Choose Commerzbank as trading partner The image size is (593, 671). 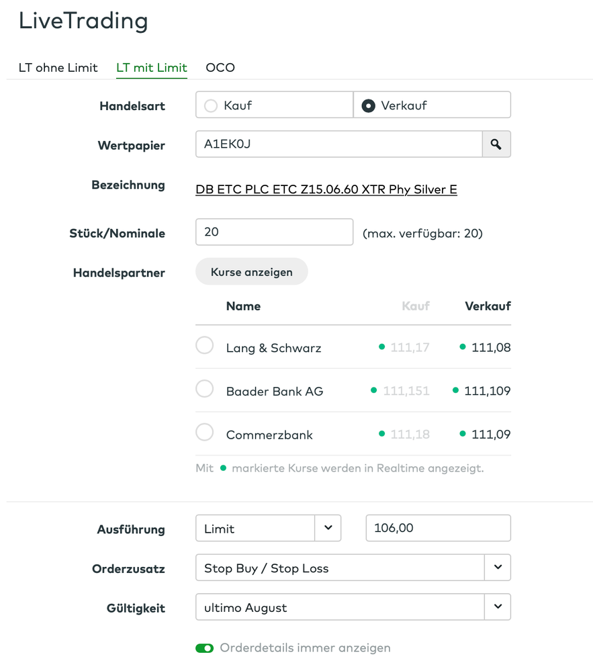[x=205, y=433]
